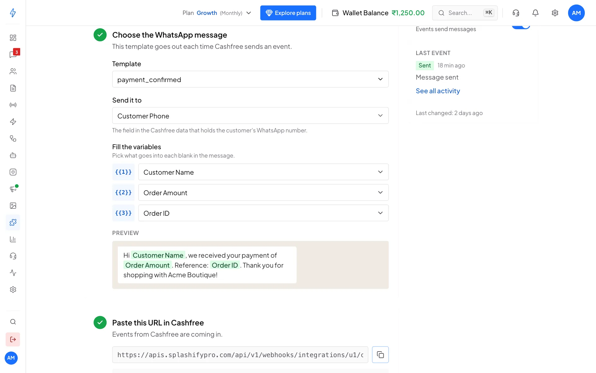Screen dimensions: 596x373
Task: Open the {{1}} Customer Name dropdown
Action: click(x=263, y=172)
